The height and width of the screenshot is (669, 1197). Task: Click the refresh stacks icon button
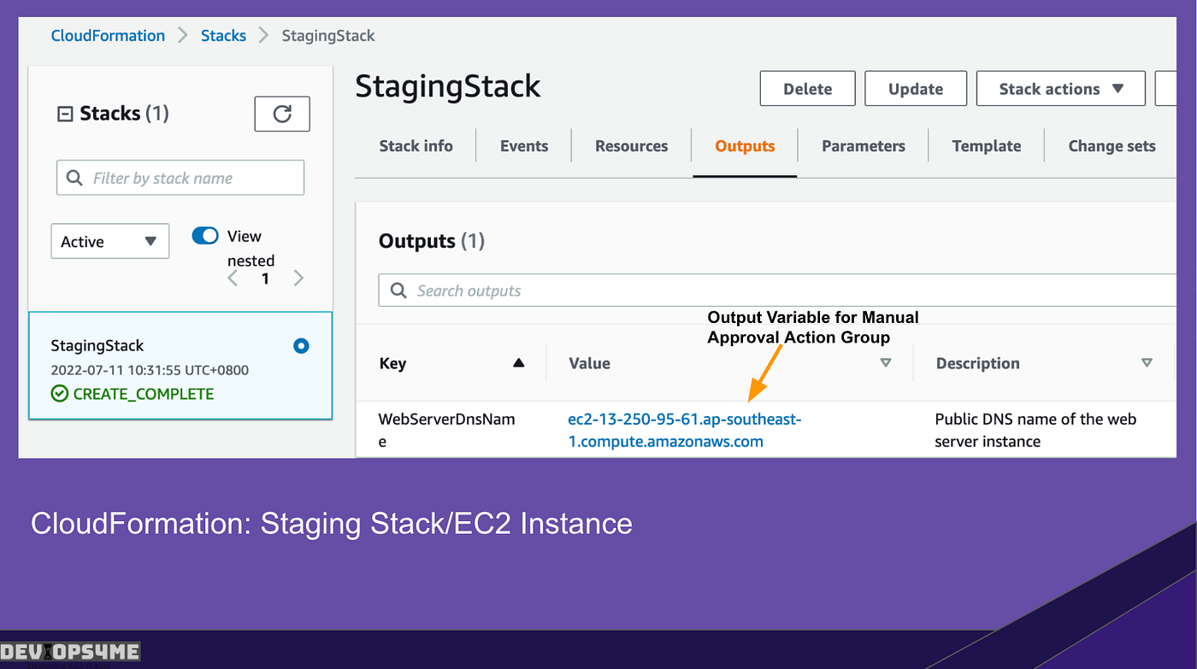tap(282, 114)
